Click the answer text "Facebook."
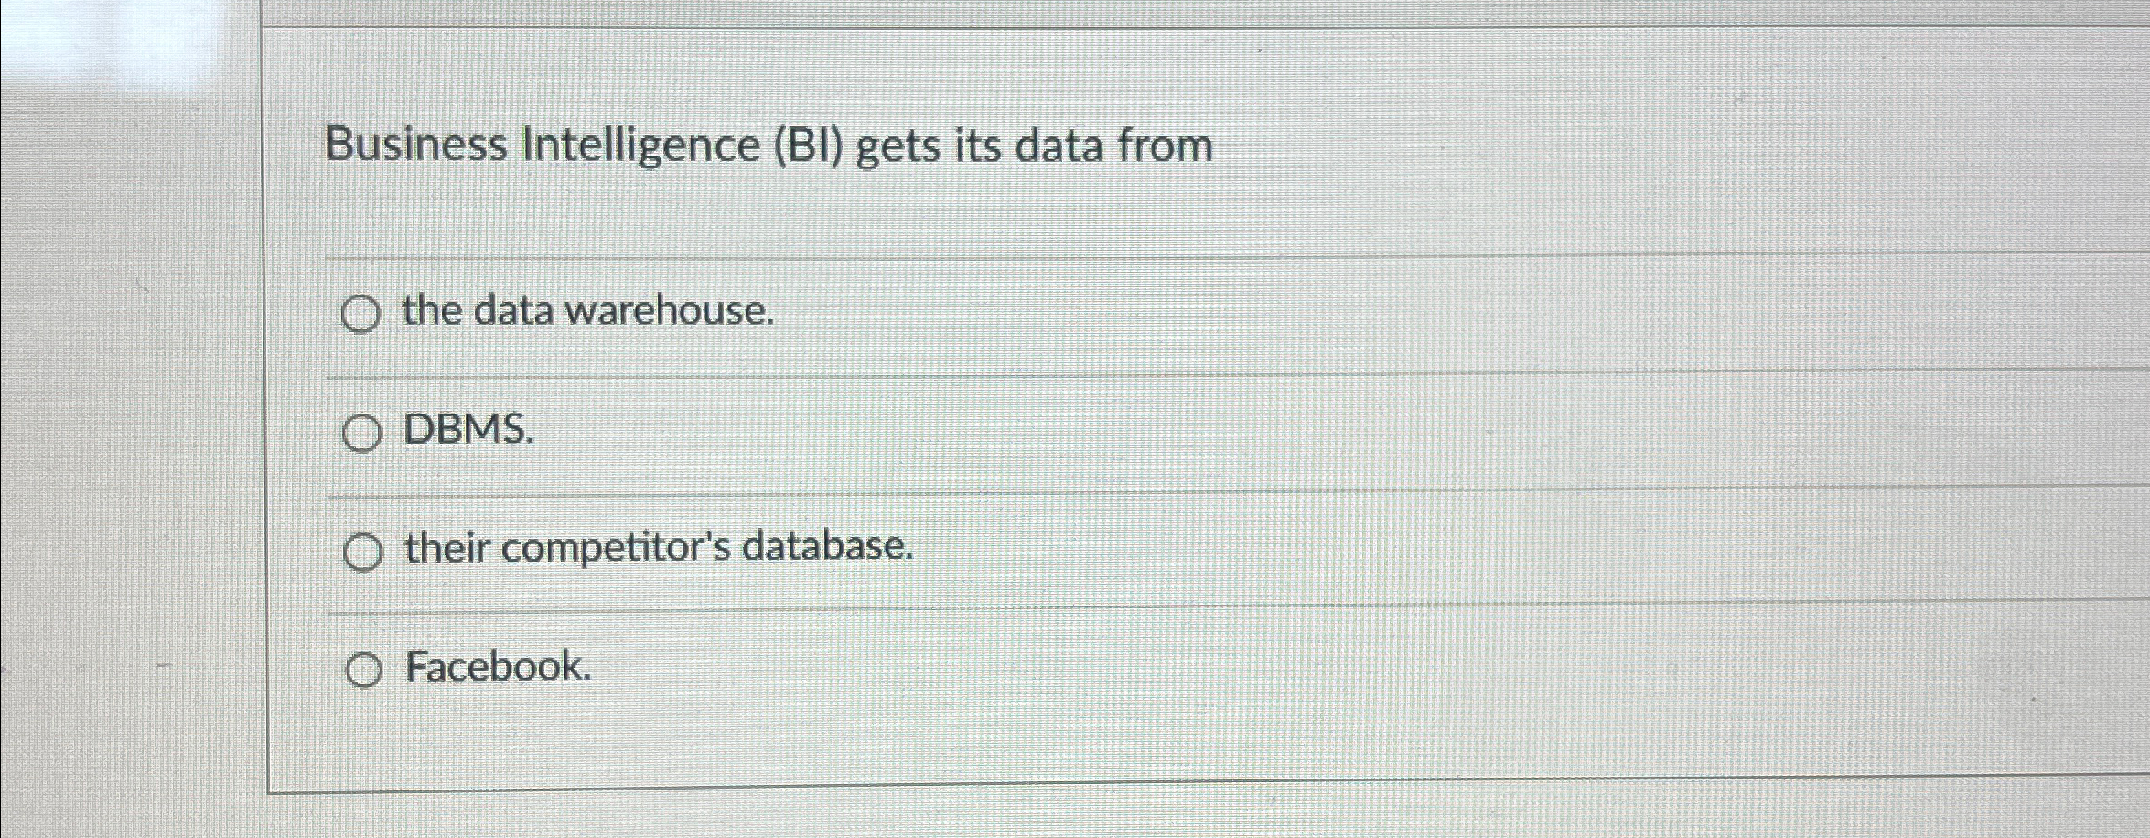Screen dimensions: 2150x838 [499, 668]
